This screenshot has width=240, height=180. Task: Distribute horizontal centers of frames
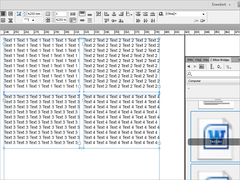pyautogui.click(x=145, y=20)
